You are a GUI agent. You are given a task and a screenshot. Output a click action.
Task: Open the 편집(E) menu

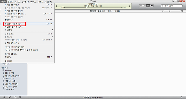(10, 2)
